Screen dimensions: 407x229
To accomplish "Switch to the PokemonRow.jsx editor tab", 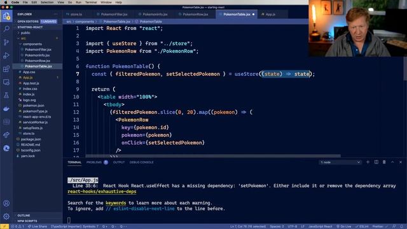I will tap(195, 14).
